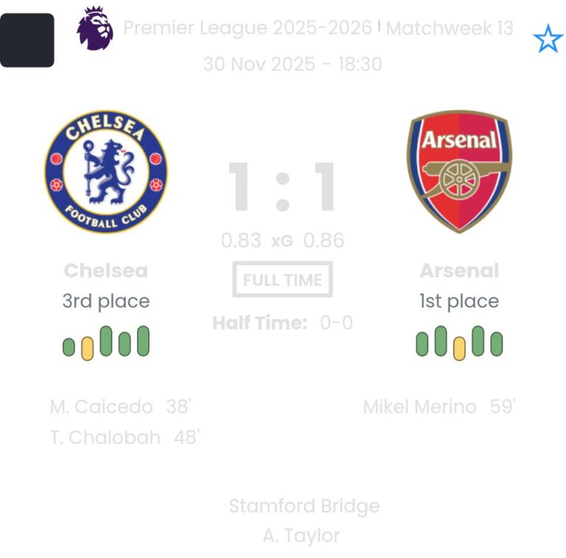Screen dimensions: 566x558
Task: Click the Premier League lion logo
Action: (95, 29)
